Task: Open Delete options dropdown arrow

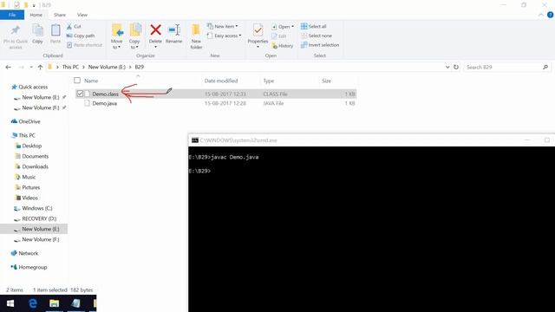Action: pyautogui.click(x=155, y=47)
